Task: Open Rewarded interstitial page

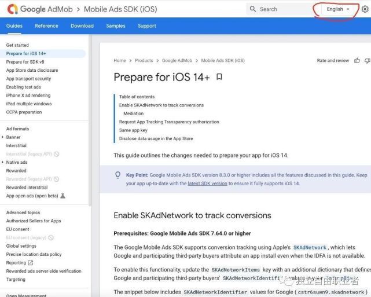Action: (27, 187)
